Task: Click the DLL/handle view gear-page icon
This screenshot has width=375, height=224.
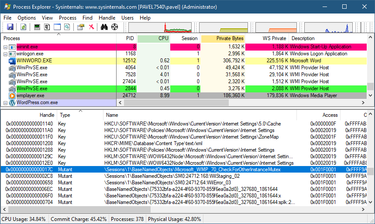Action: [x=67, y=27]
